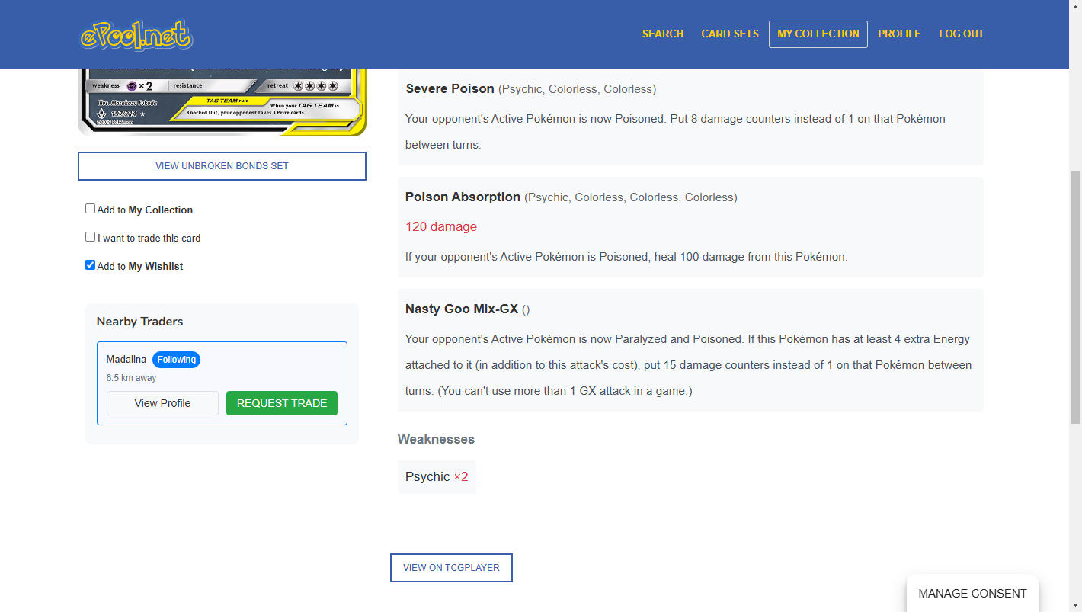This screenshot has width=1082, height=612.
Task: Click Log Out
Action: pyautogui.click(x=962, y=34)
